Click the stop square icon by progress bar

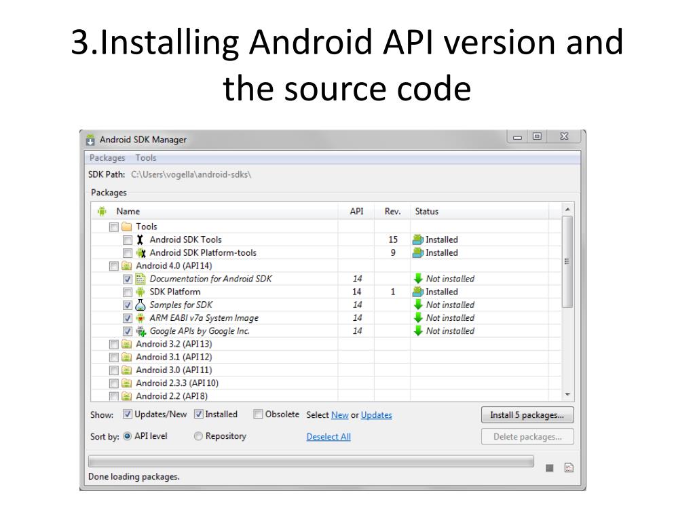(x=550, y=468)
